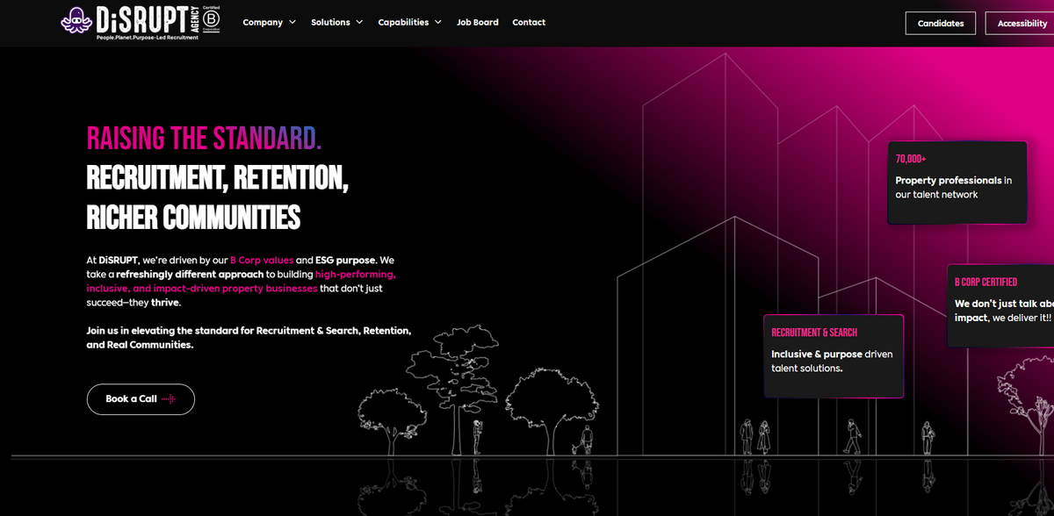The image size is (1054, 516).
Task: Open the Accessibility button
Action: tap(1021, 24)
